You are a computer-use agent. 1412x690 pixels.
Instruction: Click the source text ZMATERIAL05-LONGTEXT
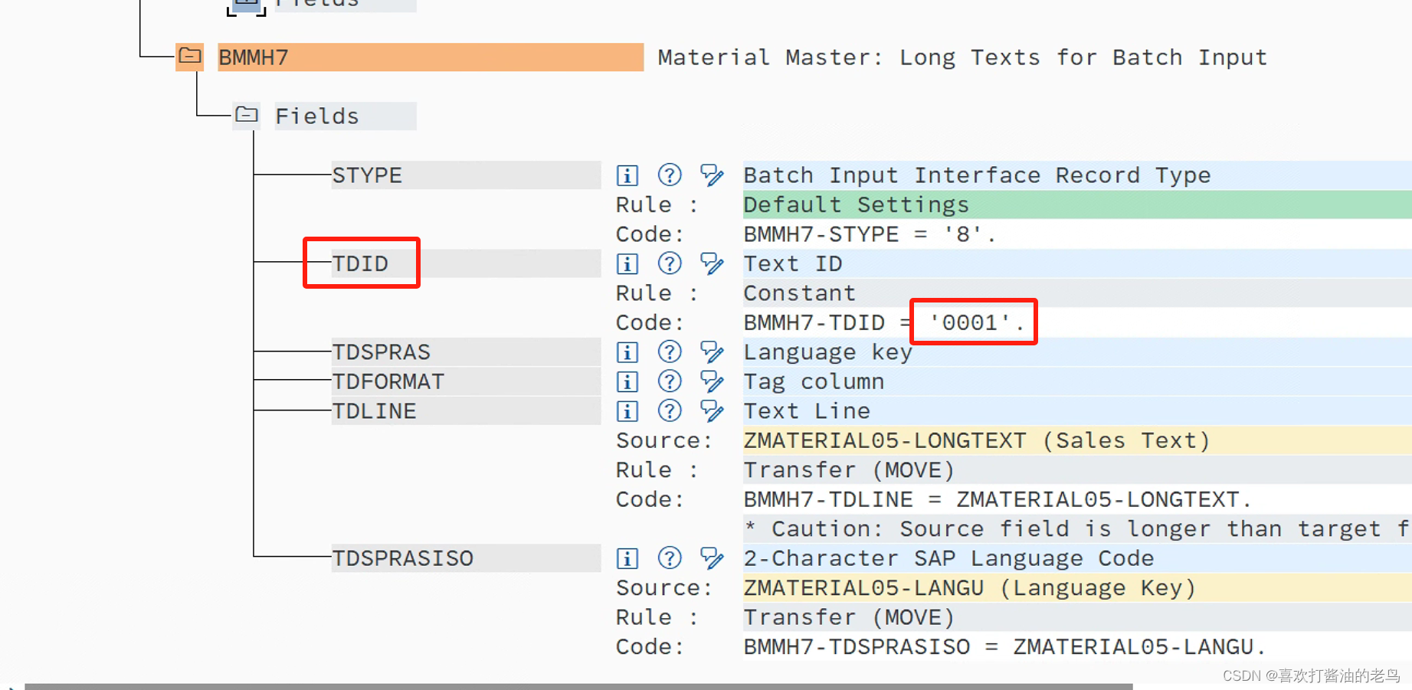(885, 440)
